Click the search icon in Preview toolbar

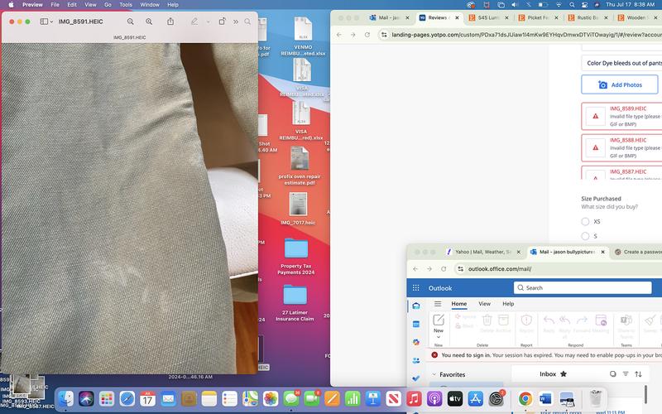coord(247,22)
